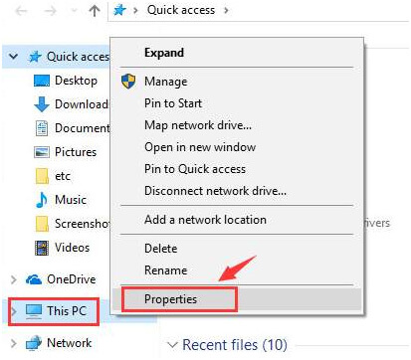Click the Manage shield icon in menu

click(128, 82)
